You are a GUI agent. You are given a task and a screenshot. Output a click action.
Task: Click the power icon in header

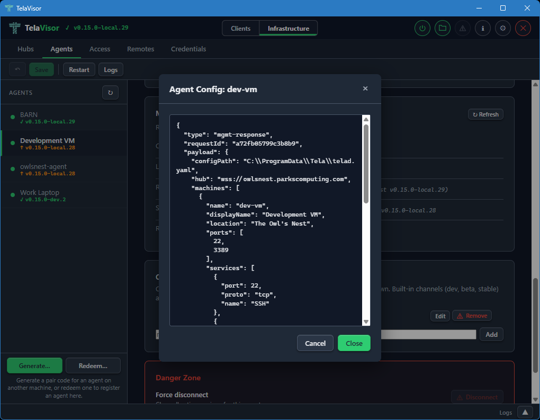(422, 28)
